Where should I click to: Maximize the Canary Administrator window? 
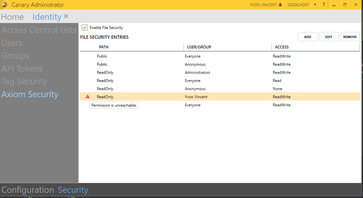coord(345,5)
